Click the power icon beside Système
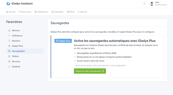 tap(9, 67)
